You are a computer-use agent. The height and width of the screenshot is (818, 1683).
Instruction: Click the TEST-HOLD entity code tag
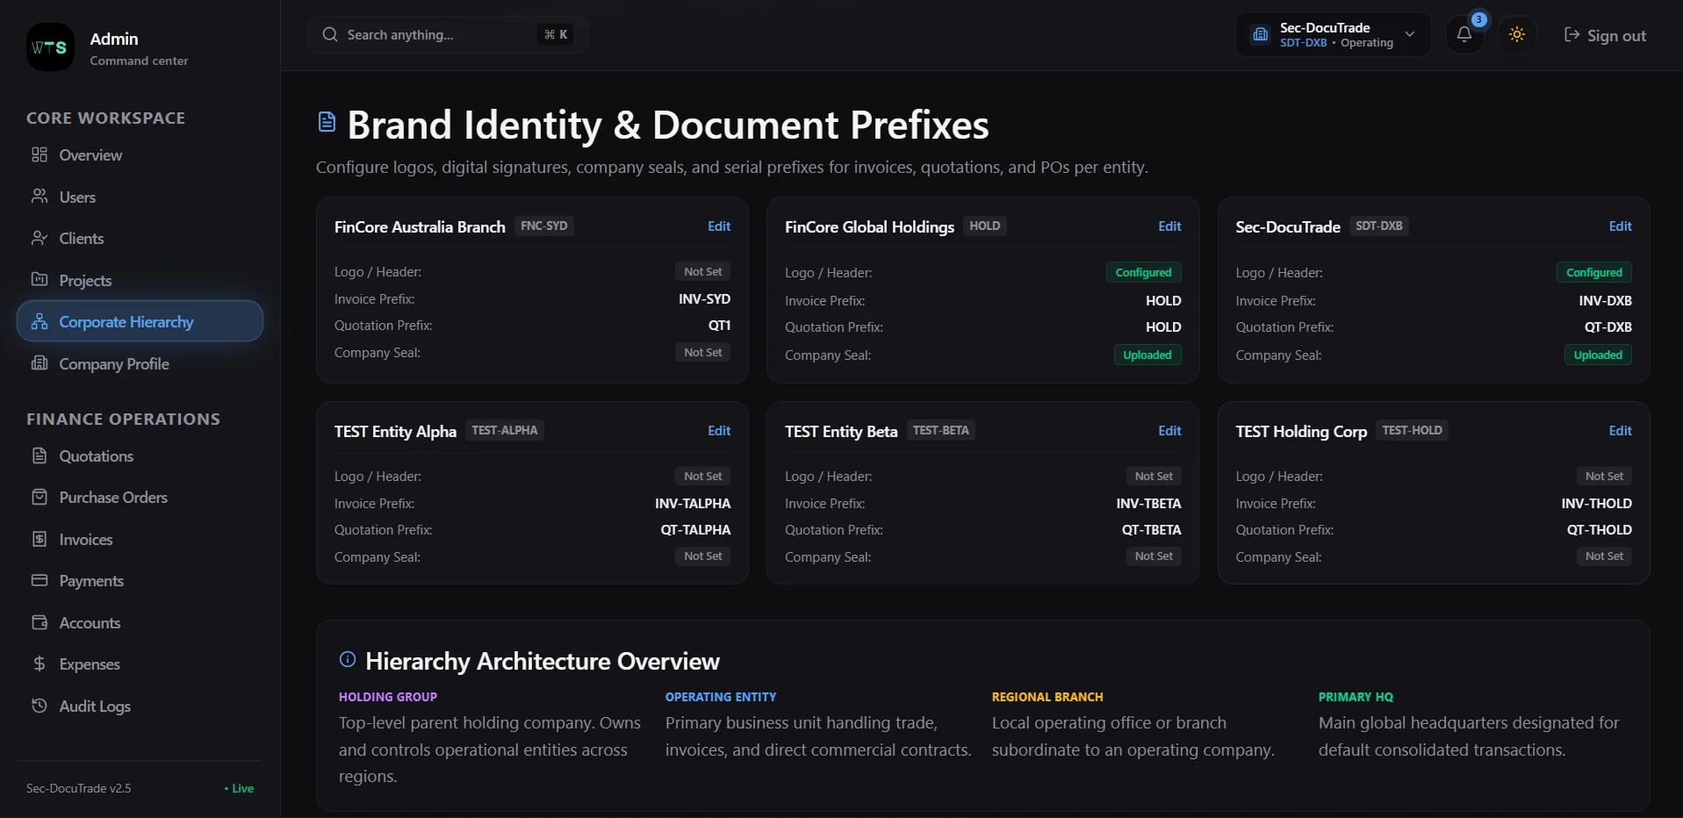pos(1412,430)
